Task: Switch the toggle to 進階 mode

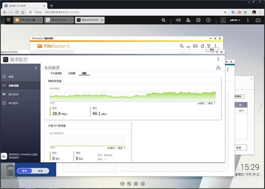Action: [40, 171]
